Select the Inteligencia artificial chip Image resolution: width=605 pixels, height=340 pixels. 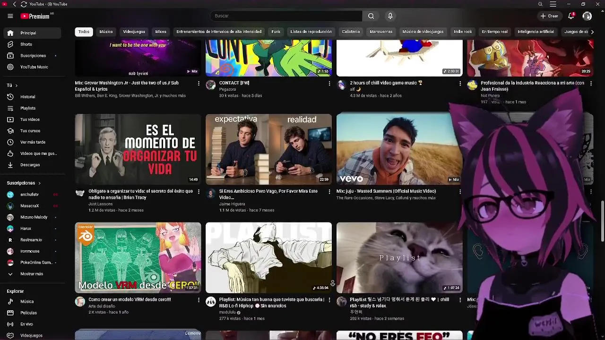click(x=536, y=32)
